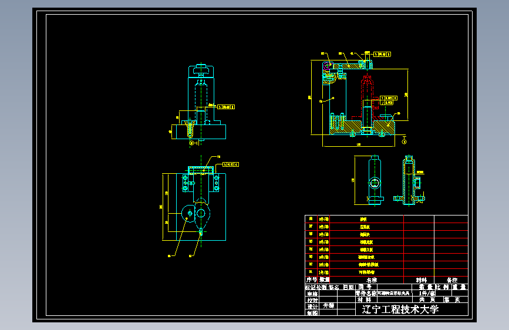Click the tolerance frame atop the section view

point(382,54)
